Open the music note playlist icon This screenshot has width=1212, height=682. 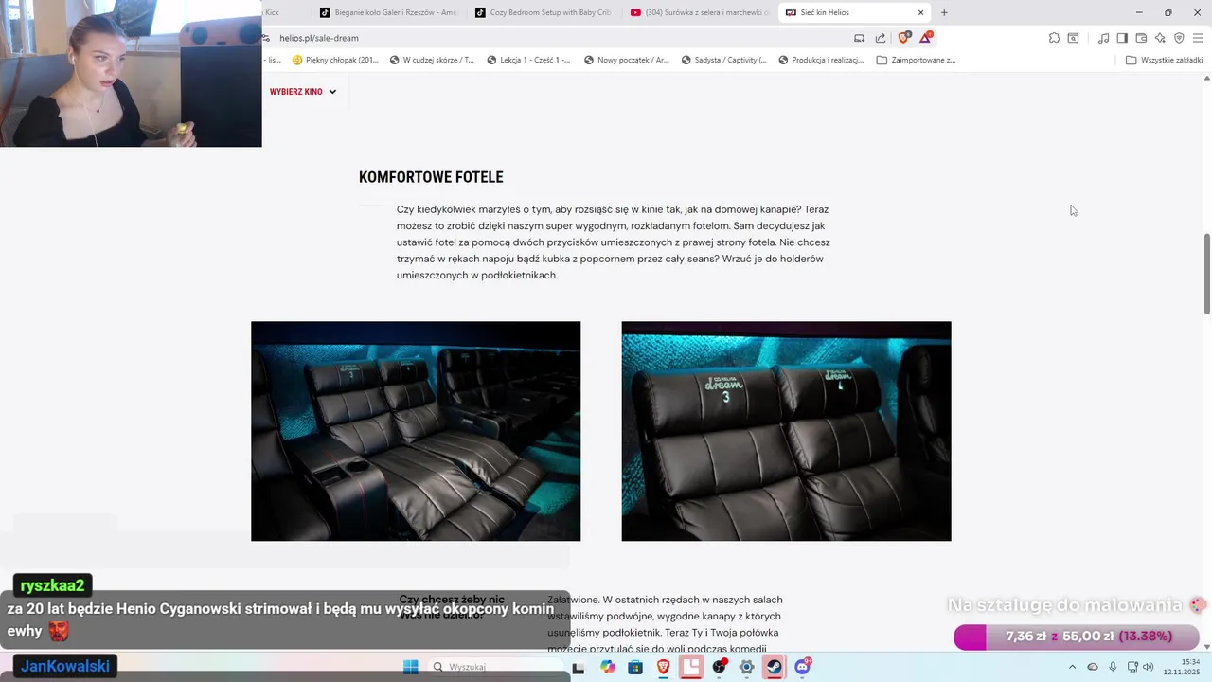click(1103, 38)
